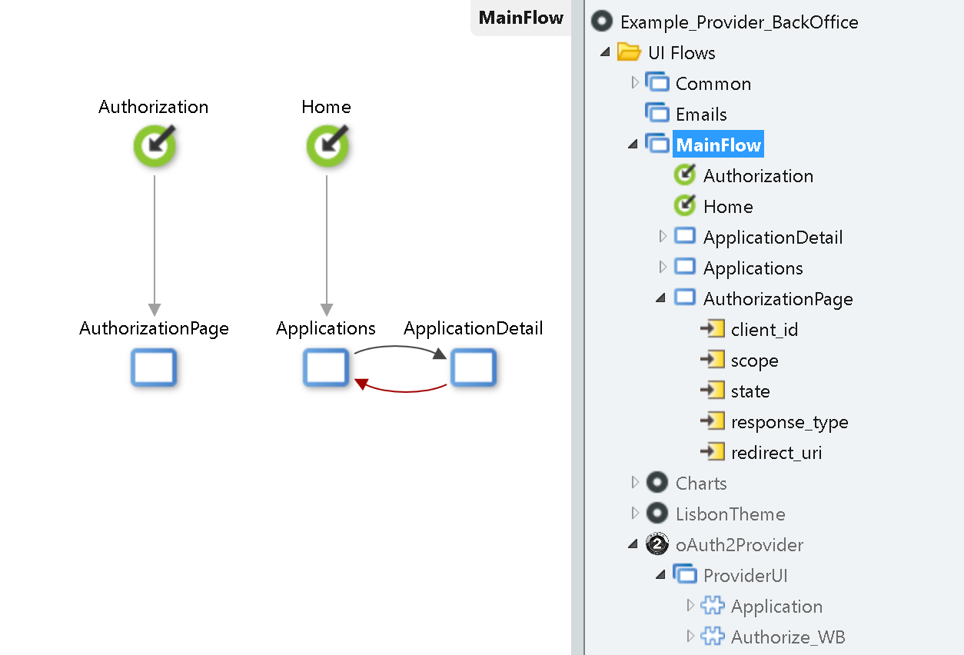This screenshot has width=964, height=655.
Task: Select the MainFlow tab
Action: click(x=520, y=18)
